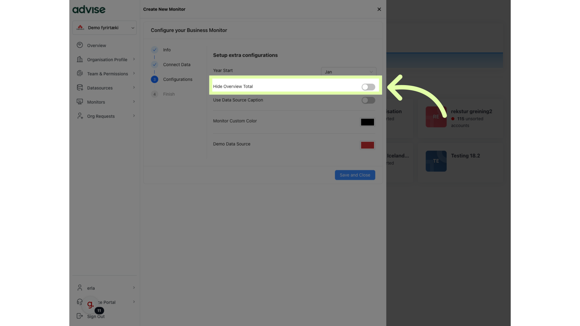Open the Organisation Profile section
This screenshot has height=326, width=580.
click(x=80, y=59)
